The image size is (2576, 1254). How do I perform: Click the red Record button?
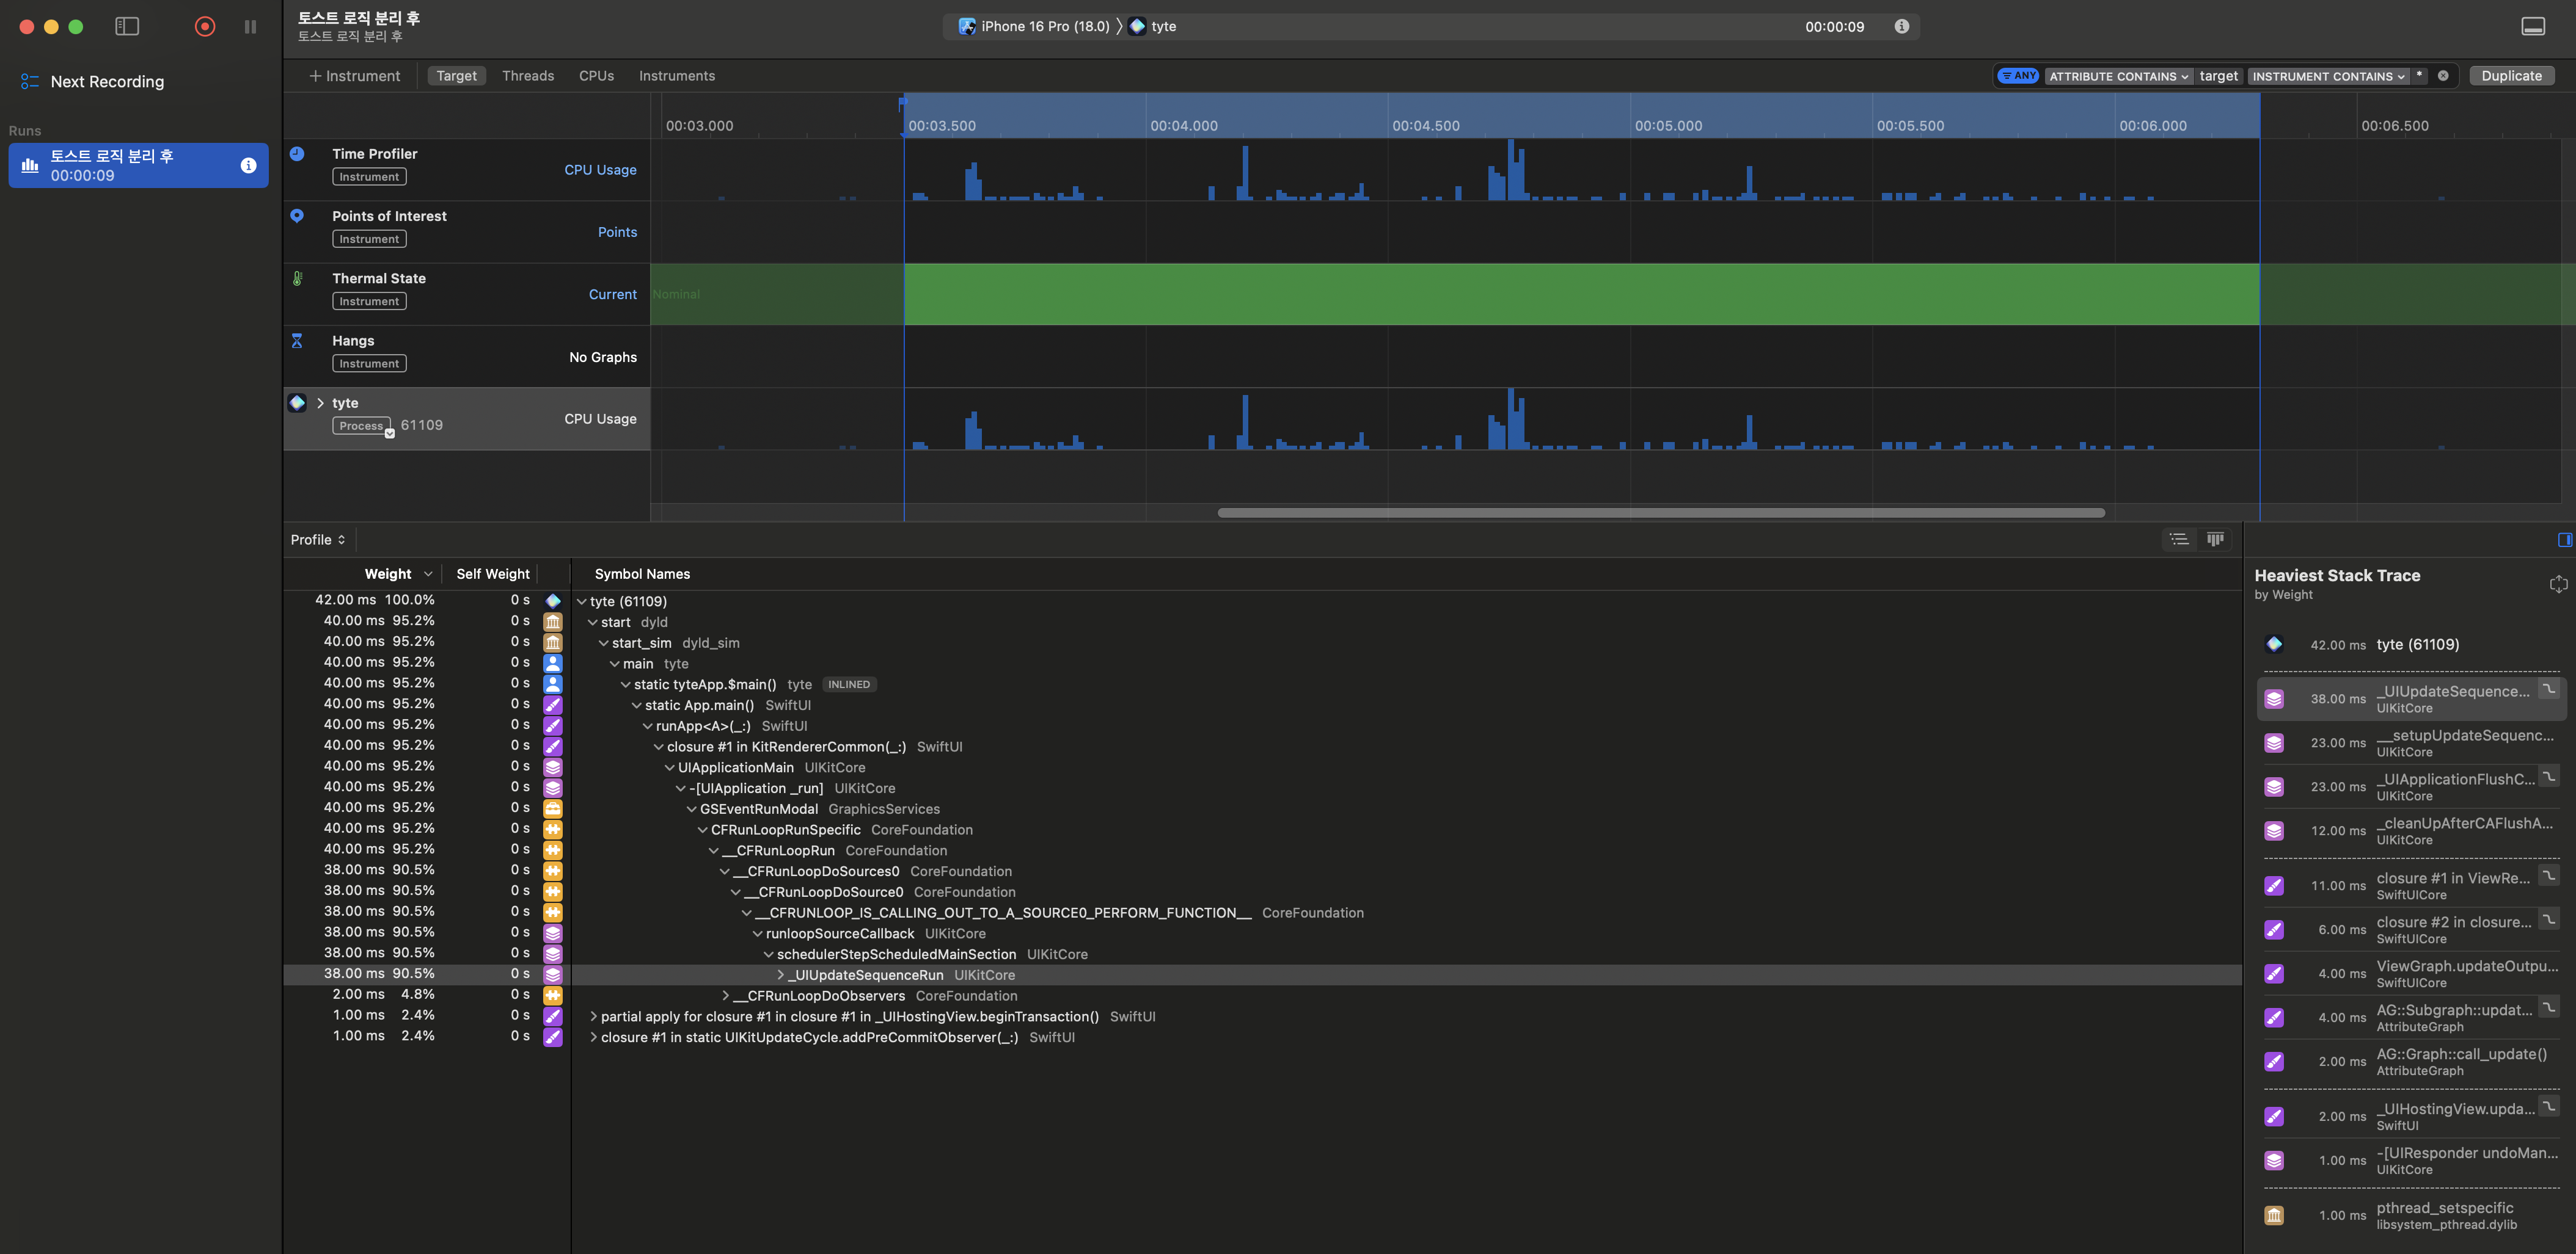[204, 27]
